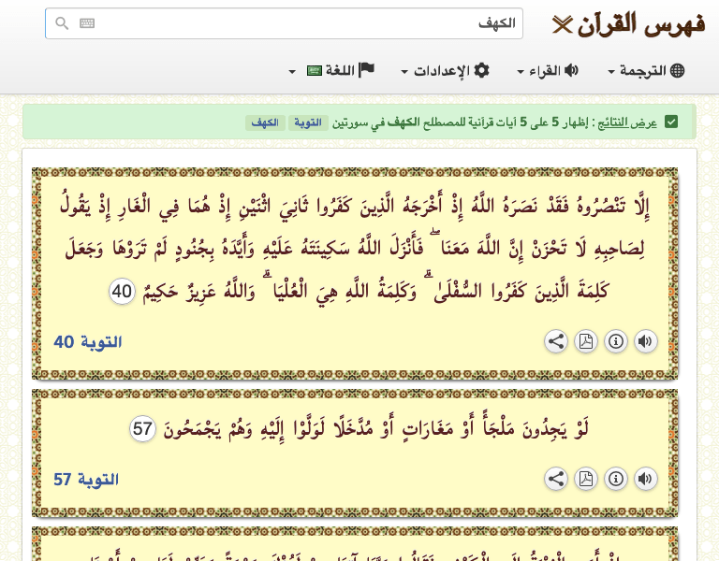Open PDF export for verse At-Tawbah 57
719x561 pixels.
point(586,479)
